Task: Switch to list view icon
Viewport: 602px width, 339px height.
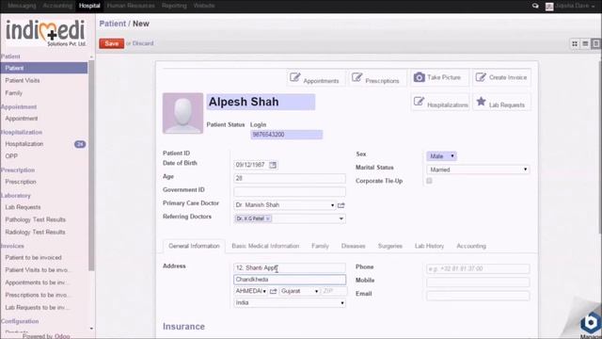Action: [585, 44]
